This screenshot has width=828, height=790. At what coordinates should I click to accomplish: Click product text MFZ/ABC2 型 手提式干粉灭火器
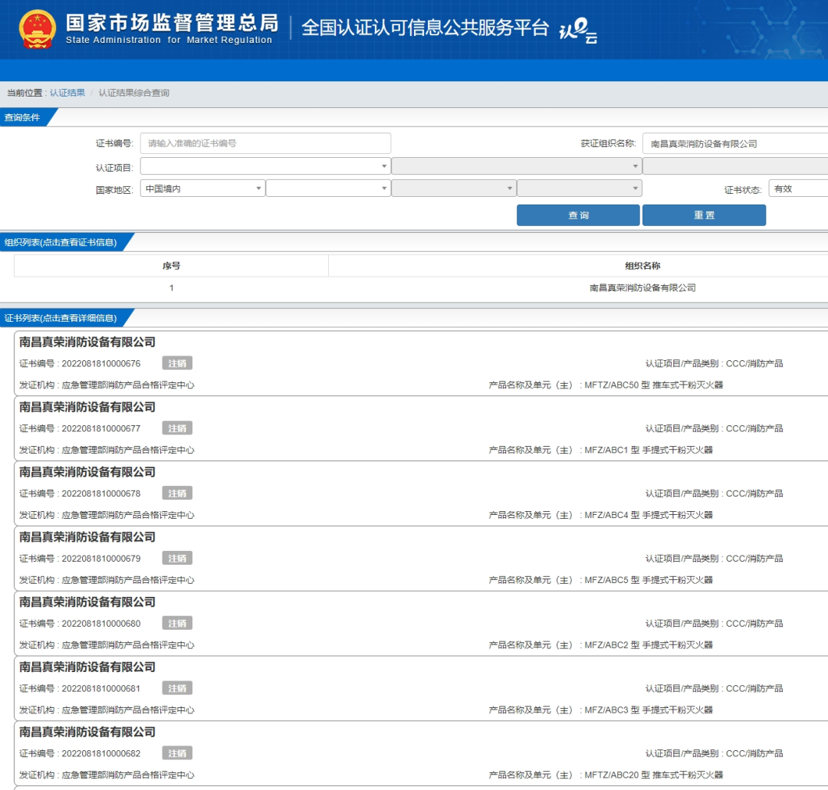tap(649, 645)
